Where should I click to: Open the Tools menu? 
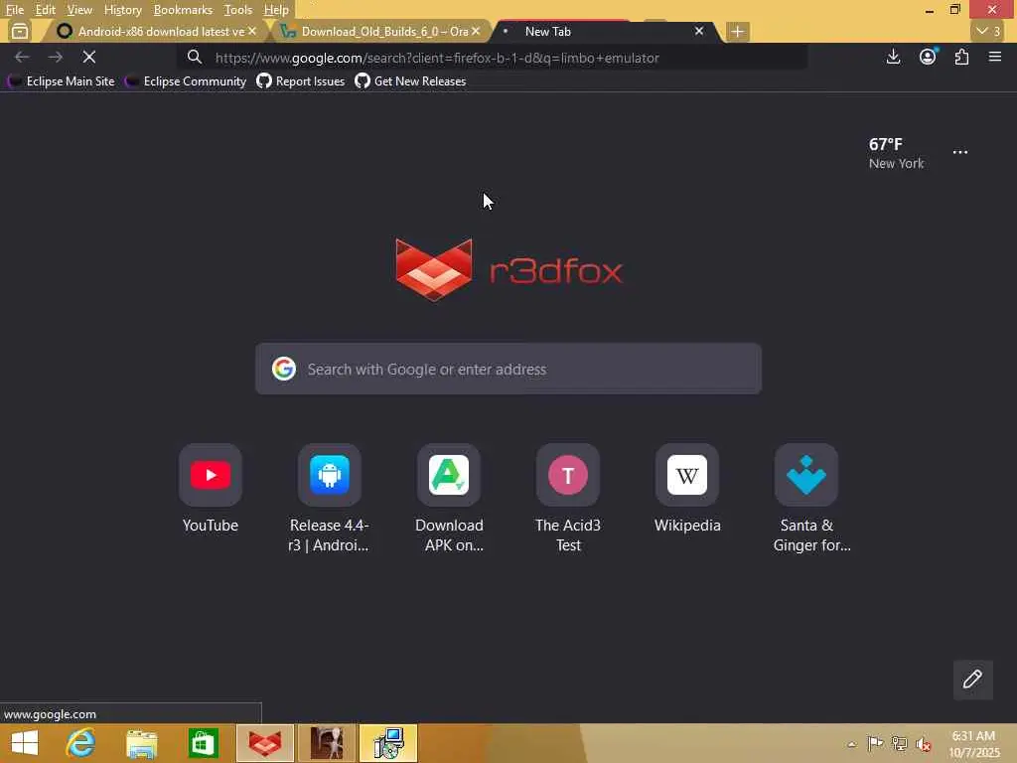point(237,10)
